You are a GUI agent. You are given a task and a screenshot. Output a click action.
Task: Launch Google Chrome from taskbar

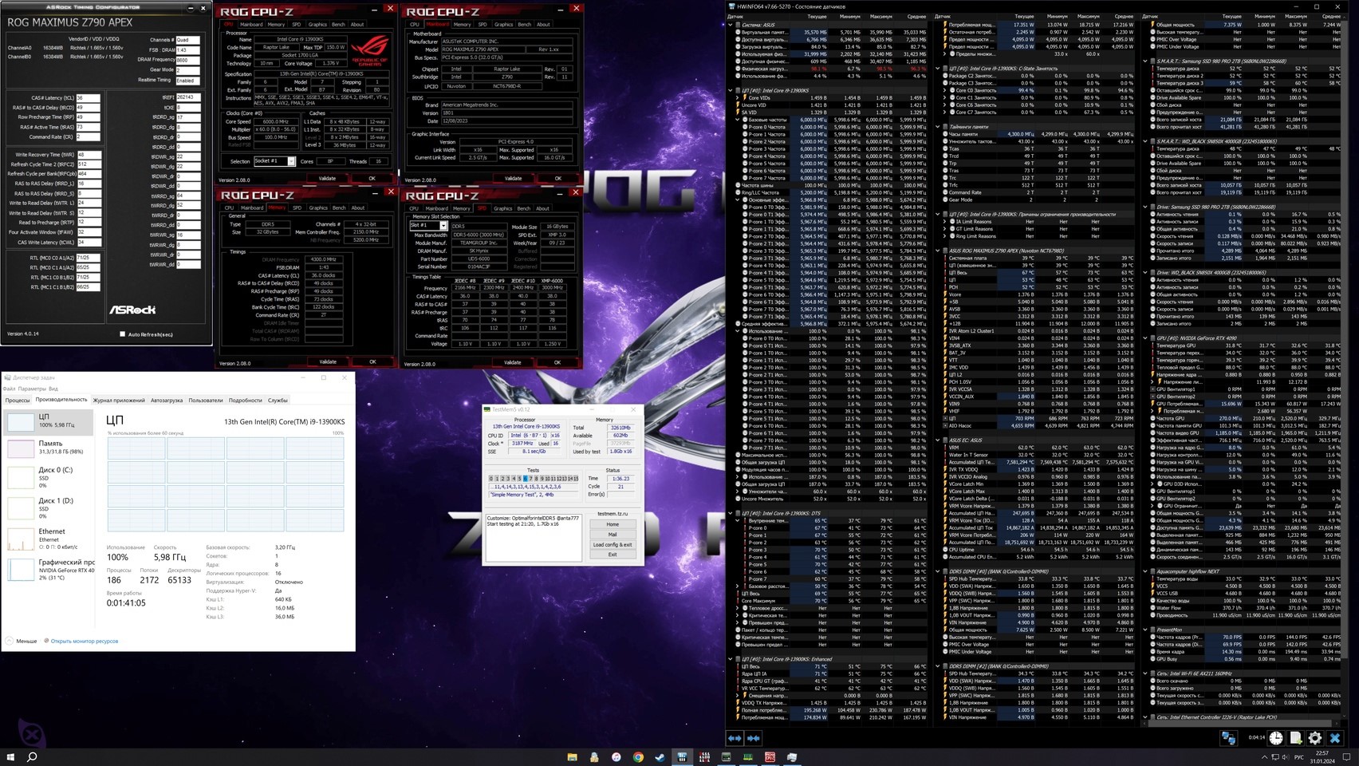tap(638, 756)
